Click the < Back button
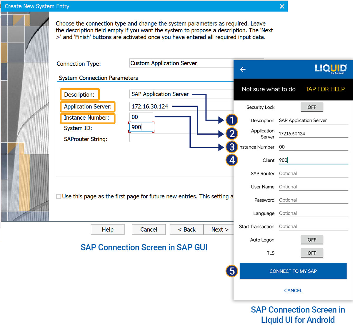This screenshot has height=333, width=353. coord(187,230)
